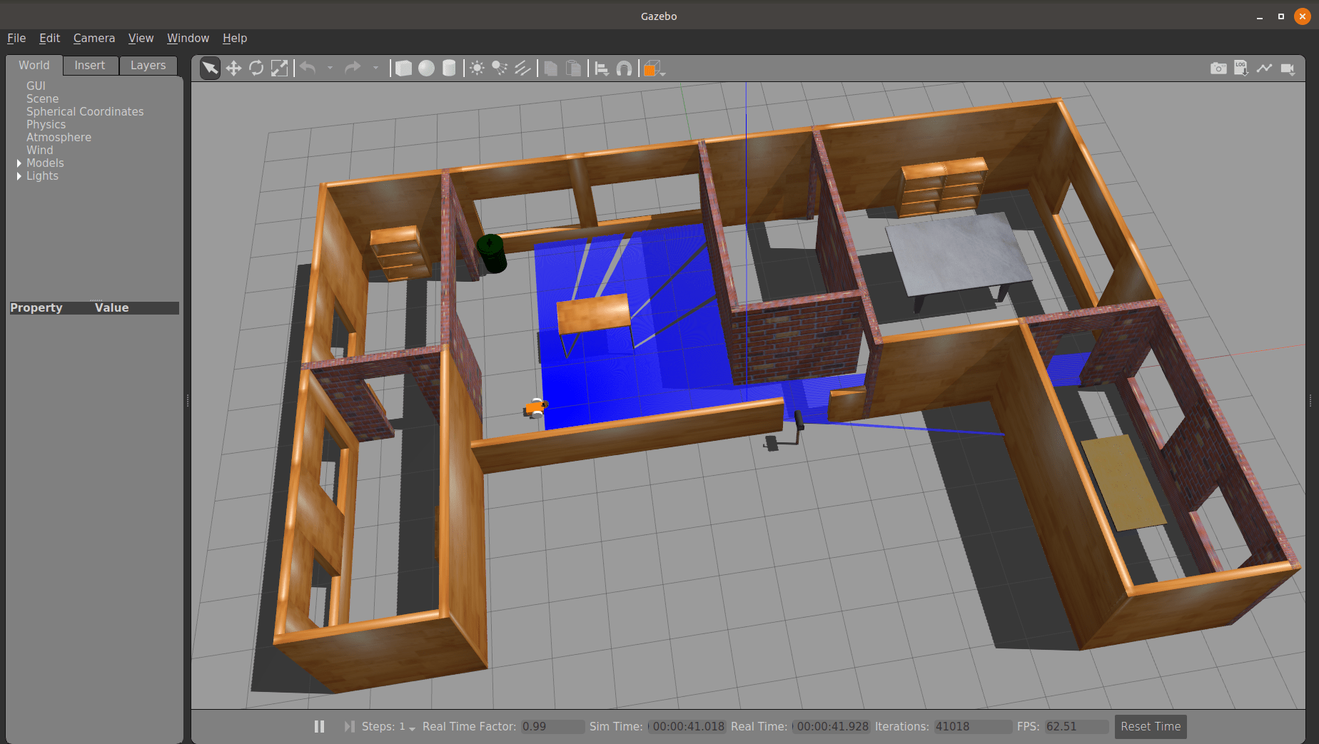This screenshot has width=1319, height=744.
Task: Close the Gazebo window
Action: pyautogui.click(x=1303, y=16)
